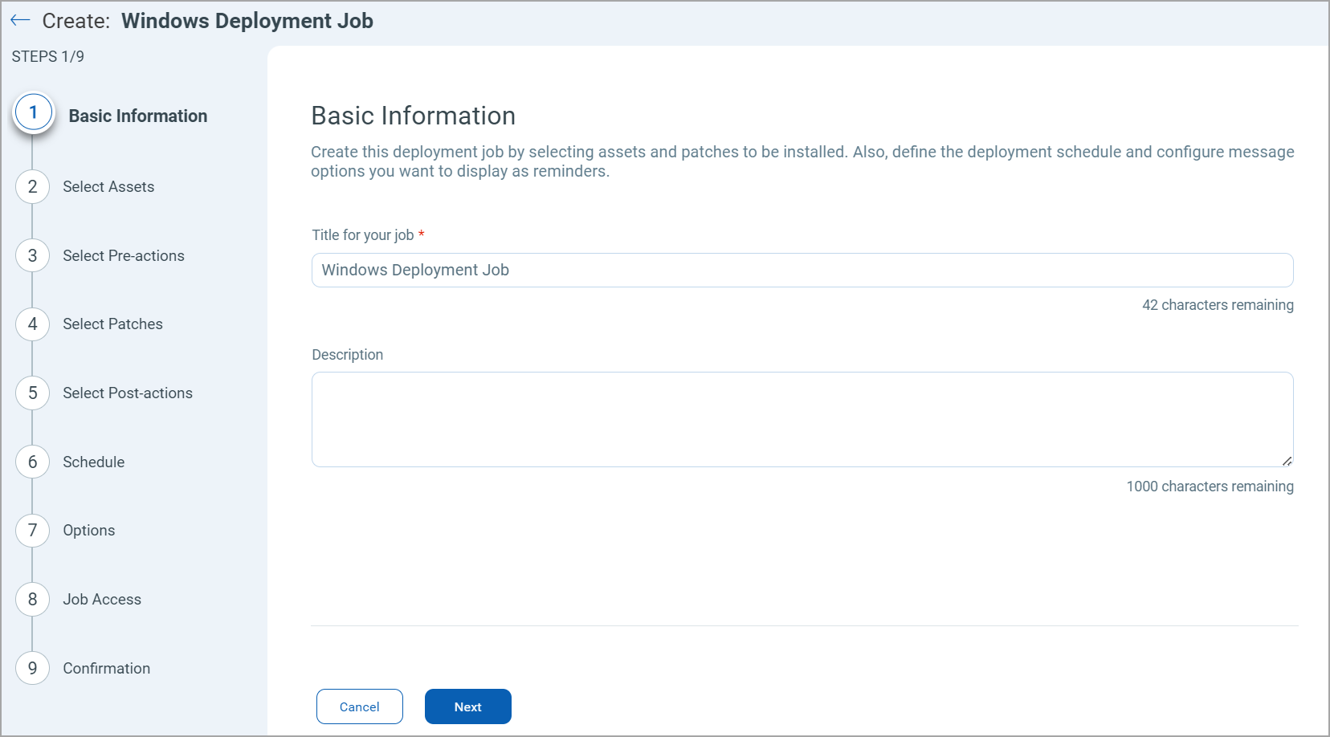Click step 7 circle icon
This screenshot has width=1330, height=737.
pos(33,531)
